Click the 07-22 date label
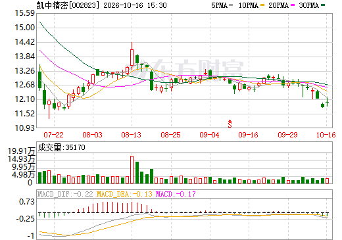The image size is (342, 240). 53,135
